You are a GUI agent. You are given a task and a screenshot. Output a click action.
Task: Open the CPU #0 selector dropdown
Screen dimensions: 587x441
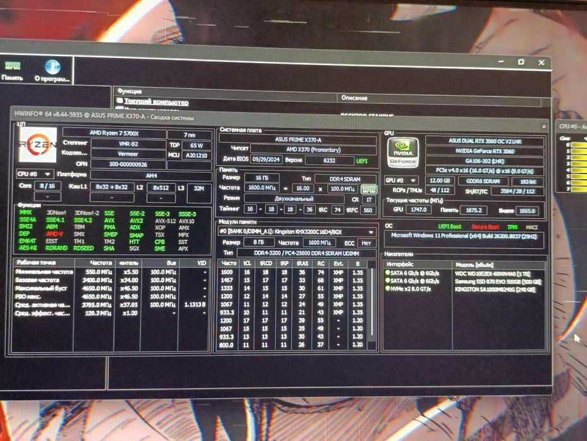pyautogui.click(x=35, y=174)
